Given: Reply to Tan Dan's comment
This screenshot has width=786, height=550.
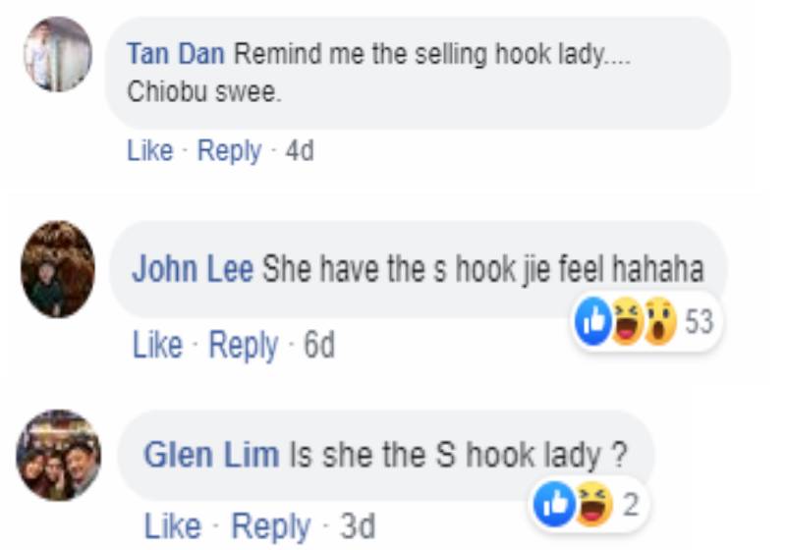Looking at the screenshot, I should click(229, 151).
